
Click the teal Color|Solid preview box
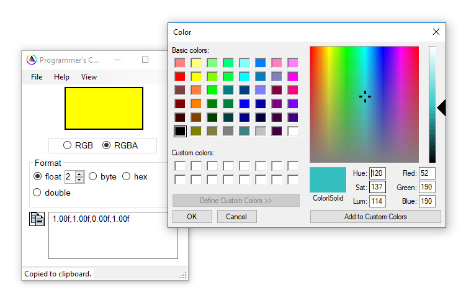point(328,180)
